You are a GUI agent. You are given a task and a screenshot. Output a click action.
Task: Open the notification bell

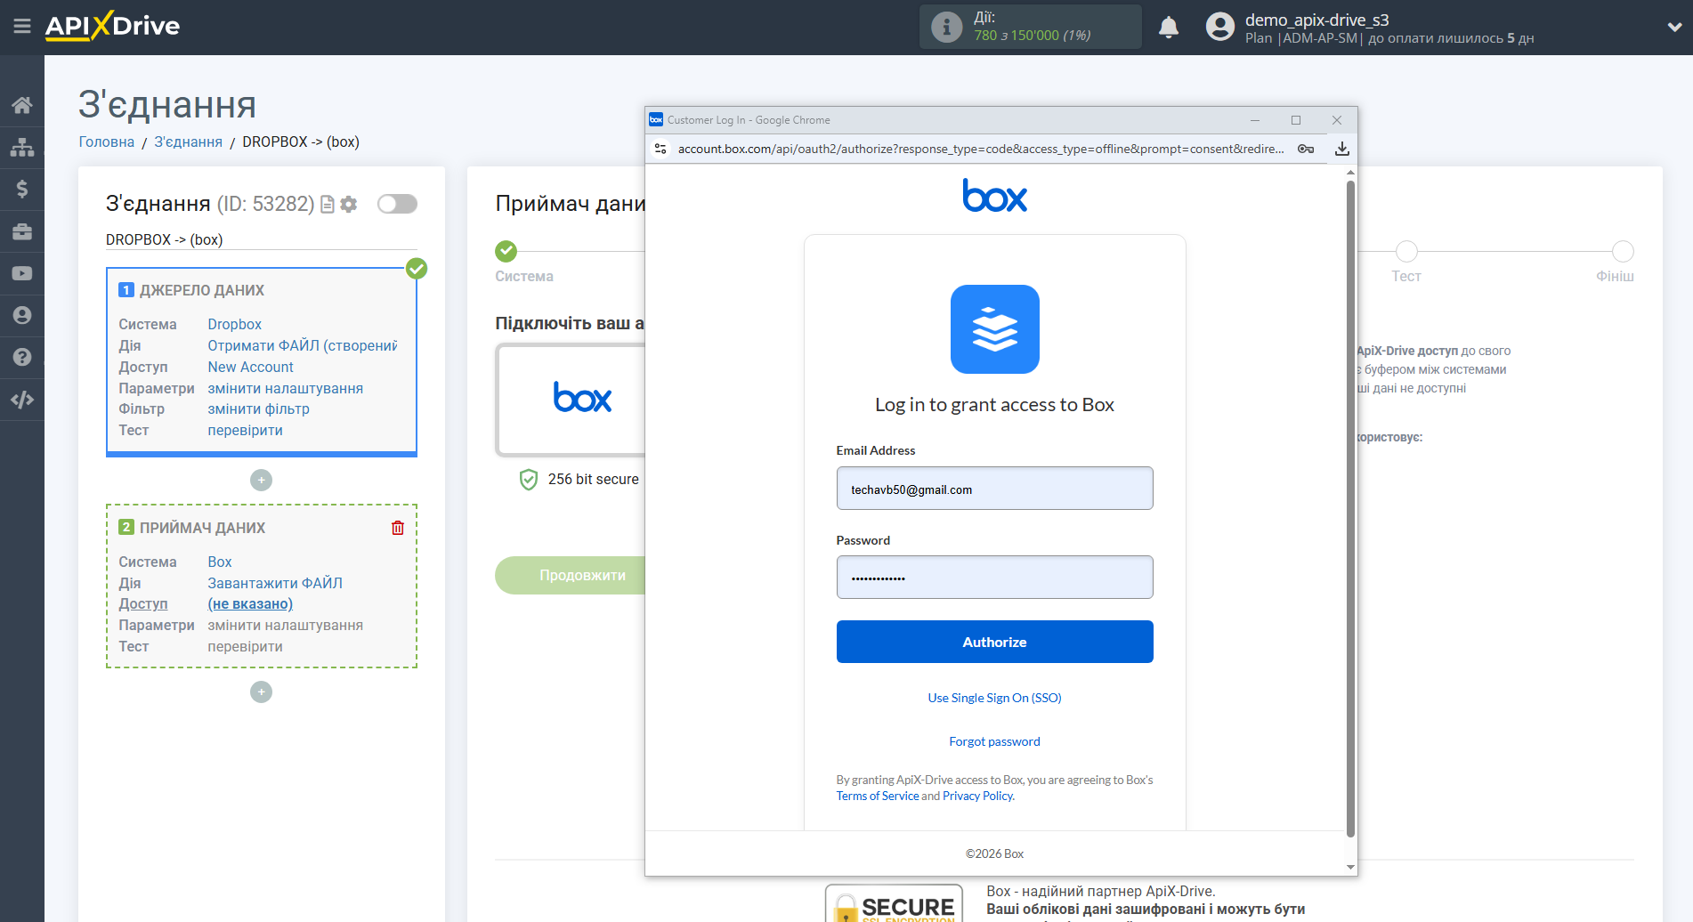point(1169,27)
